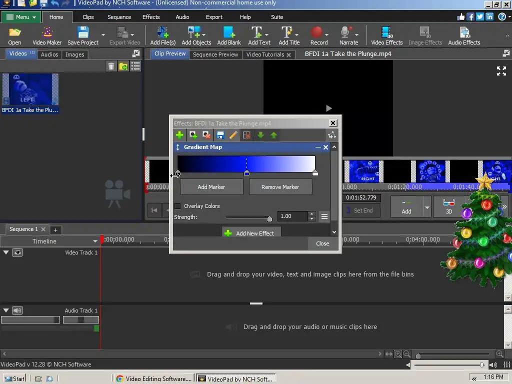
Task: Expand the Save Project dropdown arrow
Action: (103, 34)
